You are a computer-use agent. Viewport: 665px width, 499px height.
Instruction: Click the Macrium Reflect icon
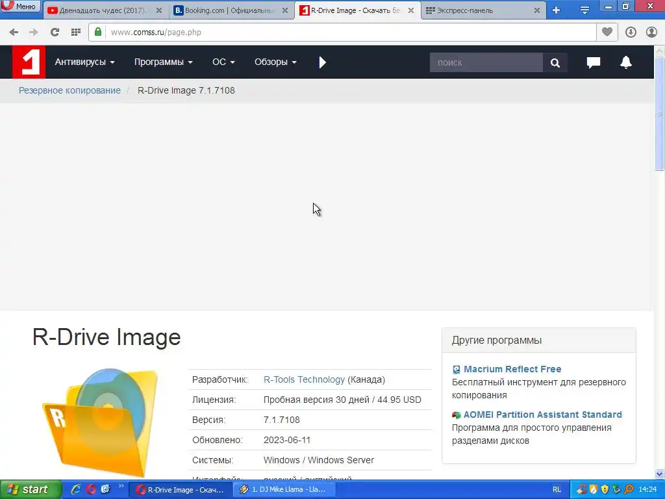click(x=457, y=370)
